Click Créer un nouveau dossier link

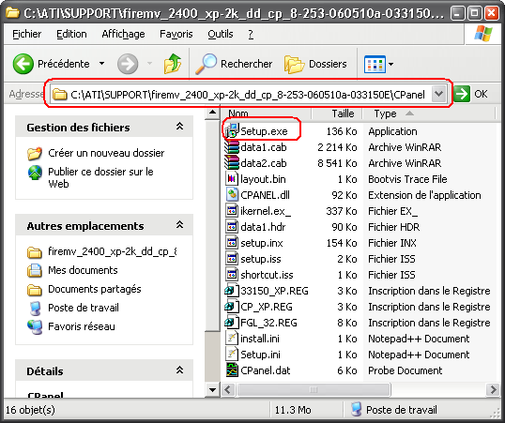(106, 153)
